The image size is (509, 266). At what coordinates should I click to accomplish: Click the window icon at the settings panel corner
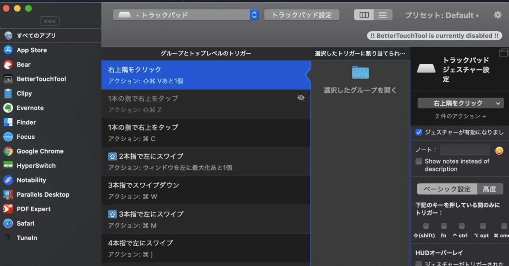pos(504,52)
